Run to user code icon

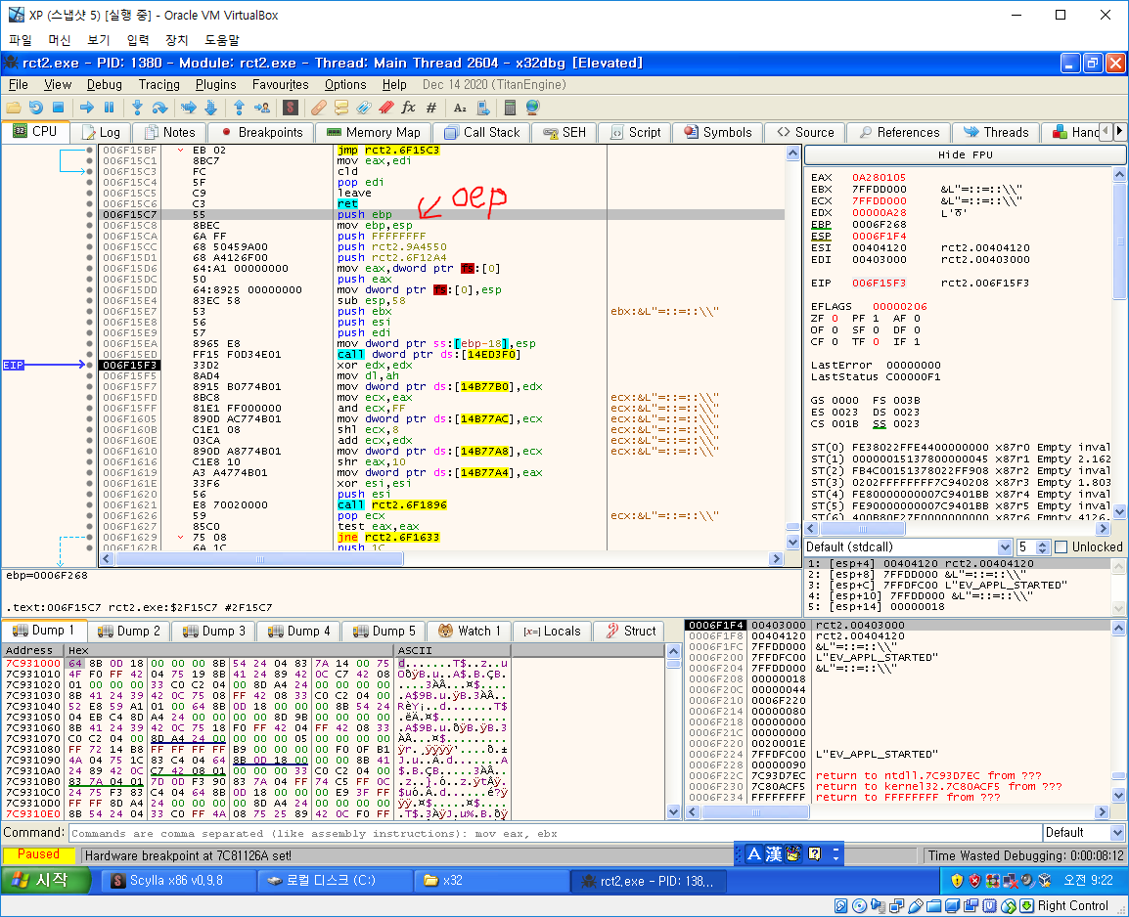coord(262,108)
